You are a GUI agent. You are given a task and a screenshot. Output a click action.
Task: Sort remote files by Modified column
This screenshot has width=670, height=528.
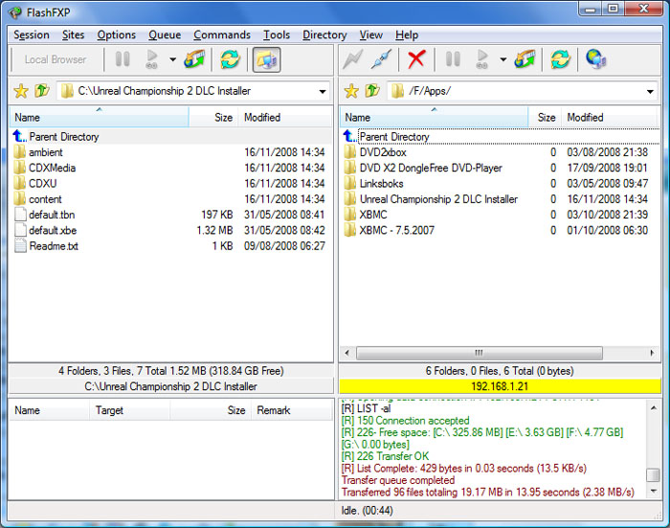click(611, 117)
